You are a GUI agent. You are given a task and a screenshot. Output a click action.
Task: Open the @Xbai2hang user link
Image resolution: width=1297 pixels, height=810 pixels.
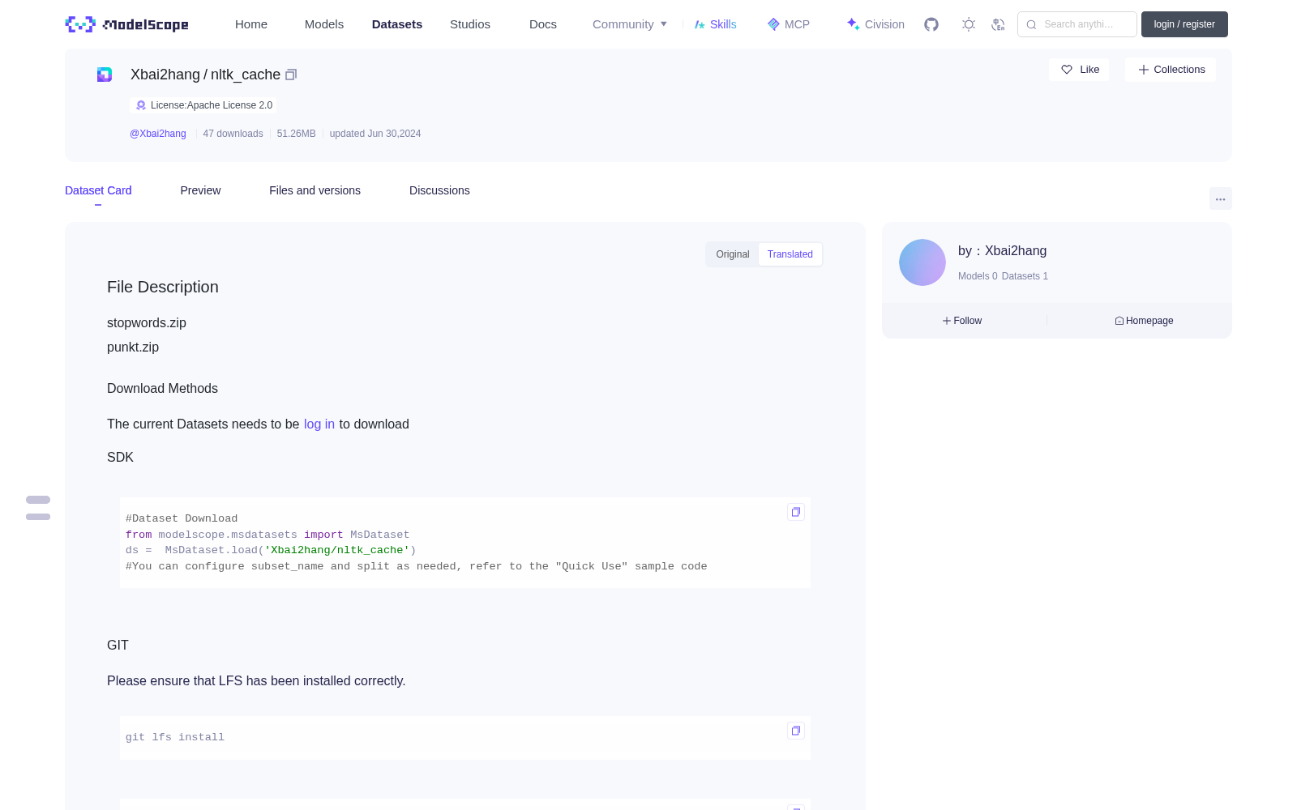[158, 134]
